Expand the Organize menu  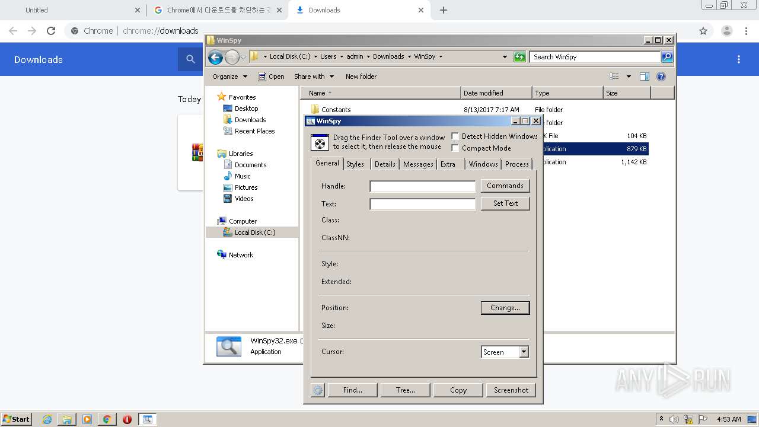[x=229, y=77]
